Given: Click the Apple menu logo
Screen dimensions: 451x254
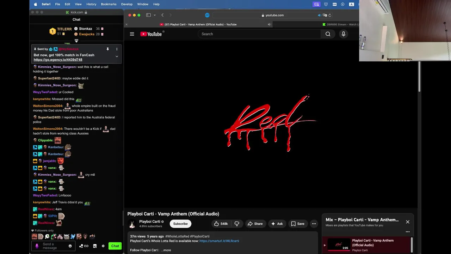Looking at the screenshot, I should 35,4.
